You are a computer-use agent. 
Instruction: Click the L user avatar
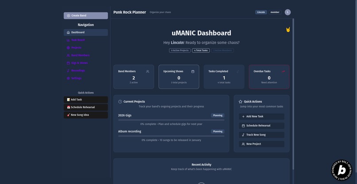(x=287, y=12)
